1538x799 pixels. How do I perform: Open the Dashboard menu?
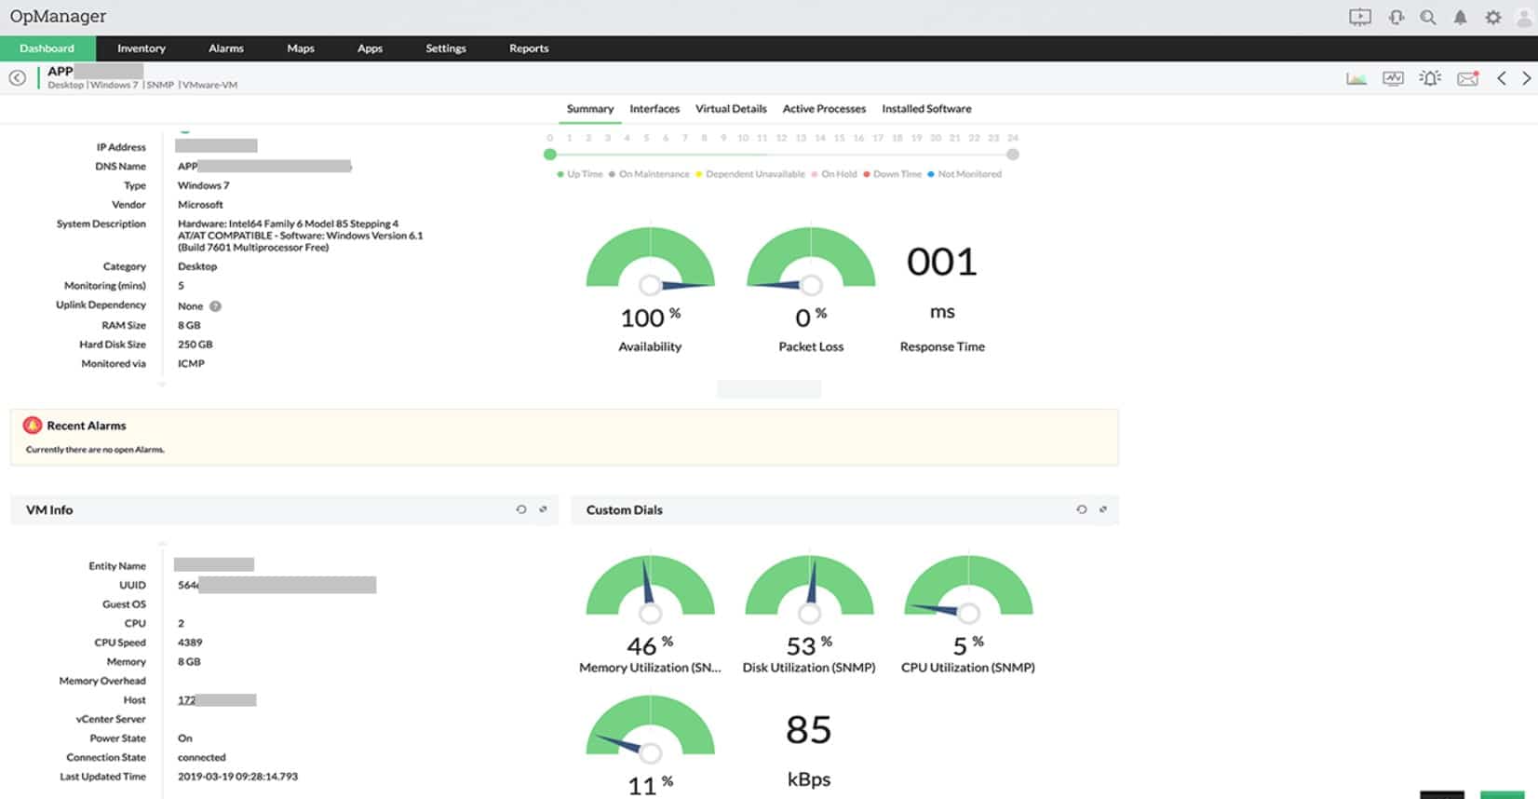point(47,48)
